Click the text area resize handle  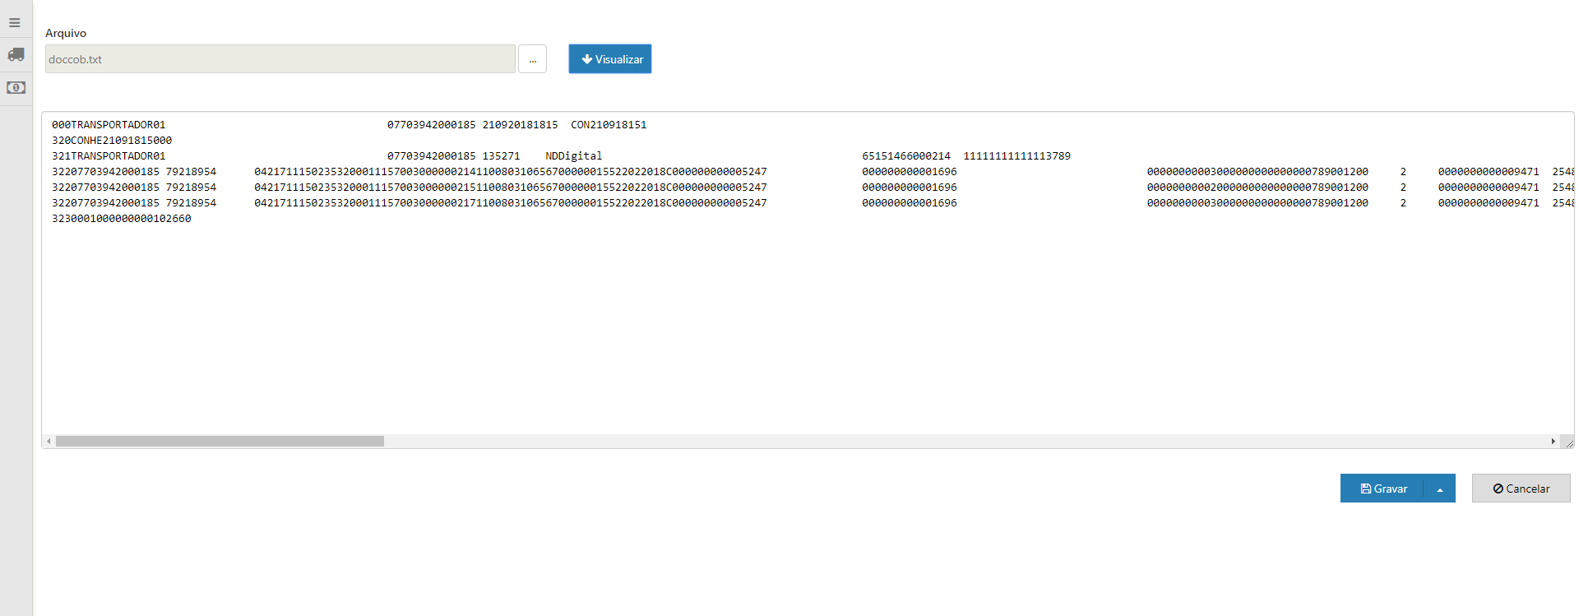[x=1568, y=442]
